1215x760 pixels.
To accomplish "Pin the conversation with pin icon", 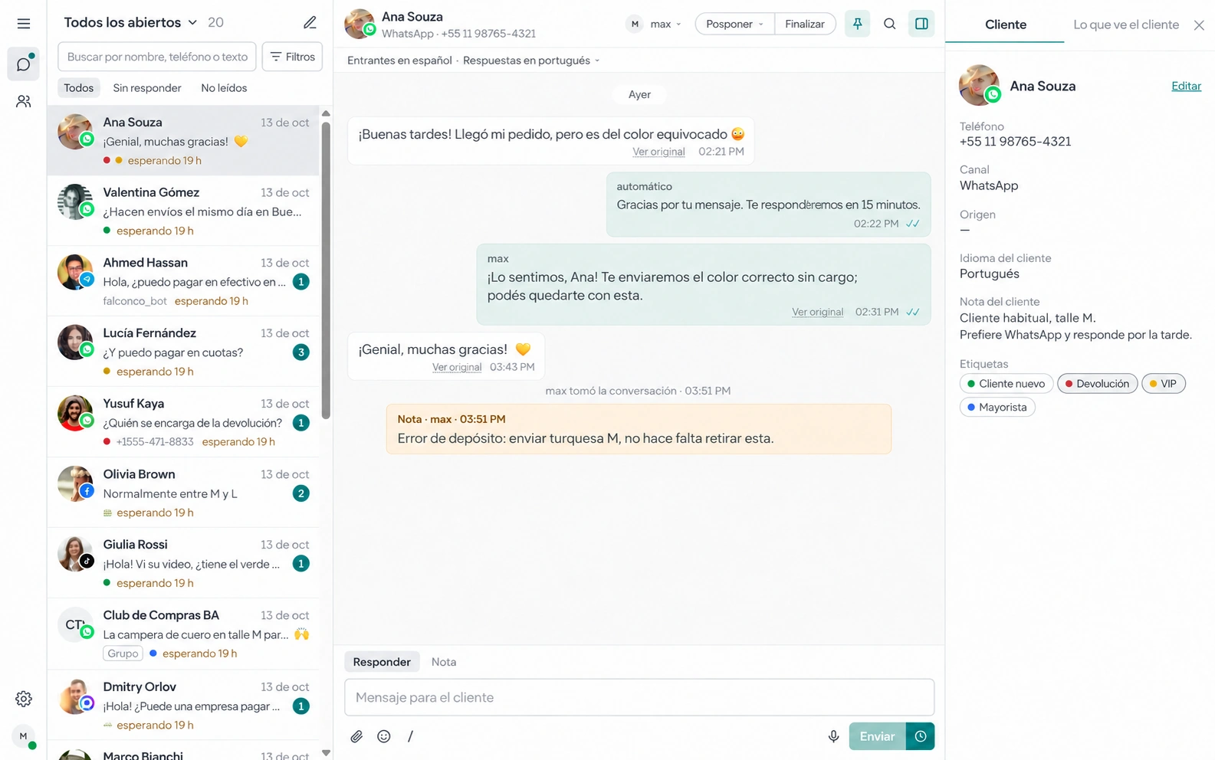I will click(858, 24).
